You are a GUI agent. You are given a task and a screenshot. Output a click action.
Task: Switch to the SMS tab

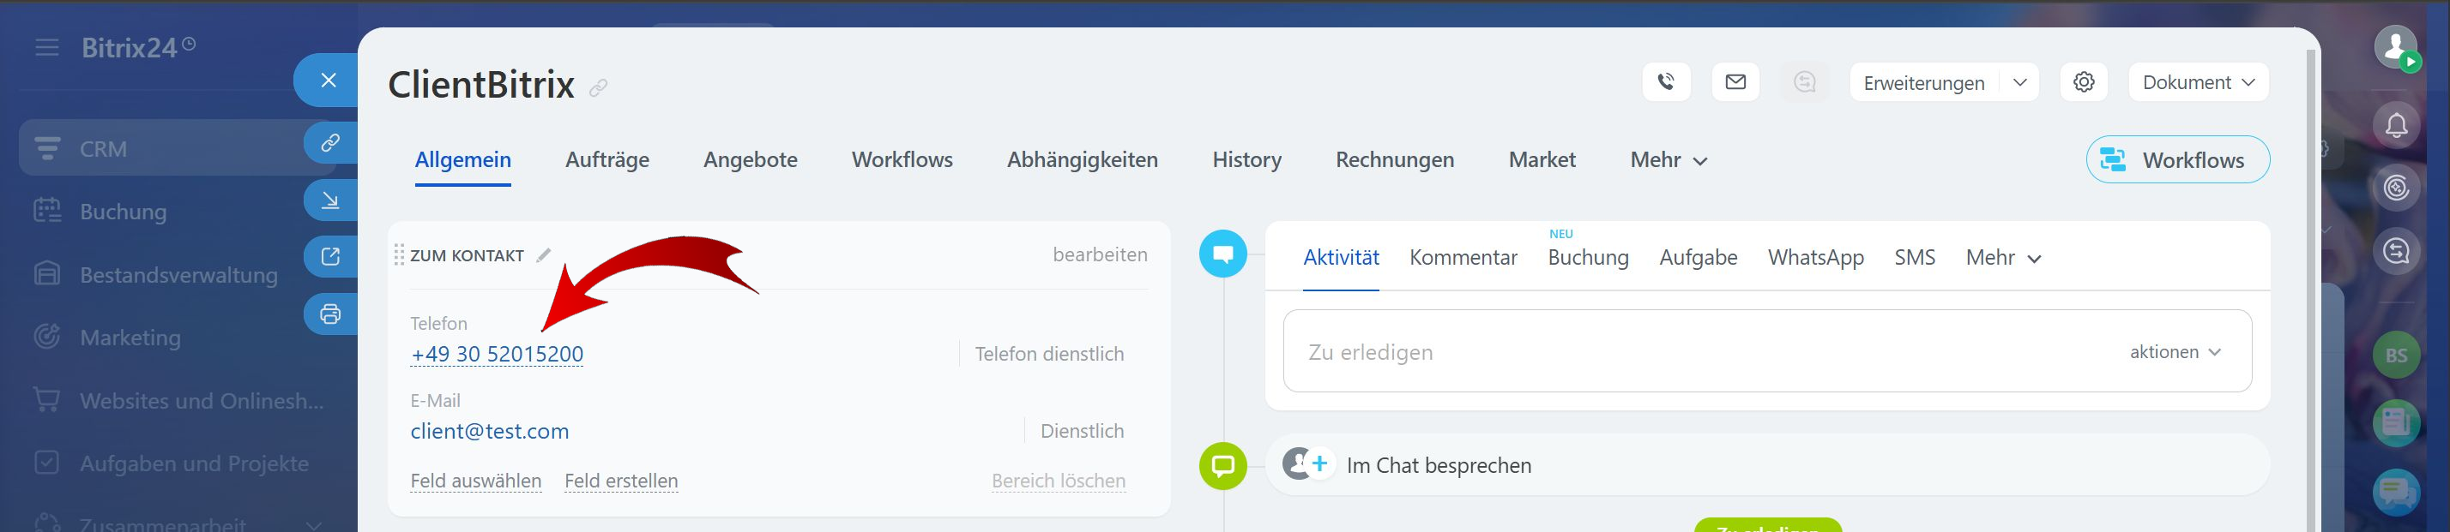click(x=1914, y=258)
